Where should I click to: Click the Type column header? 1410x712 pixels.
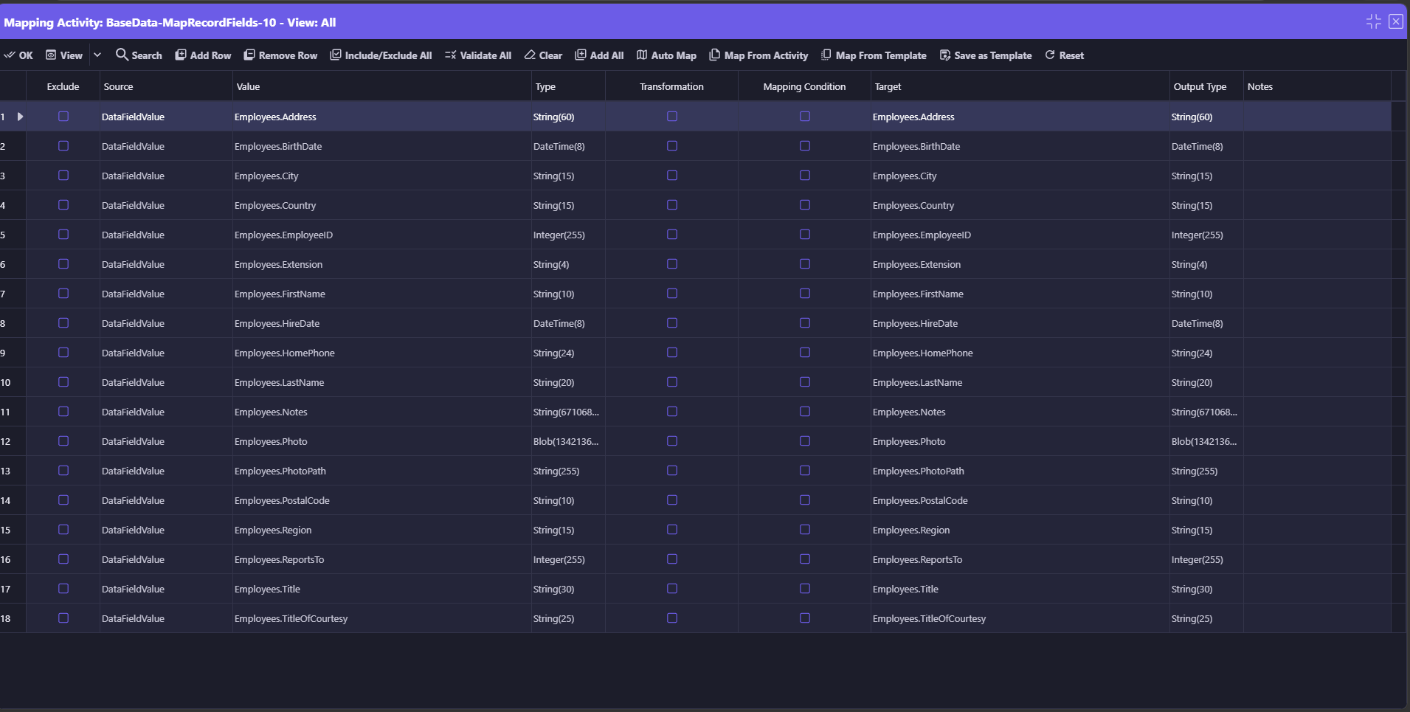(568, 86)
